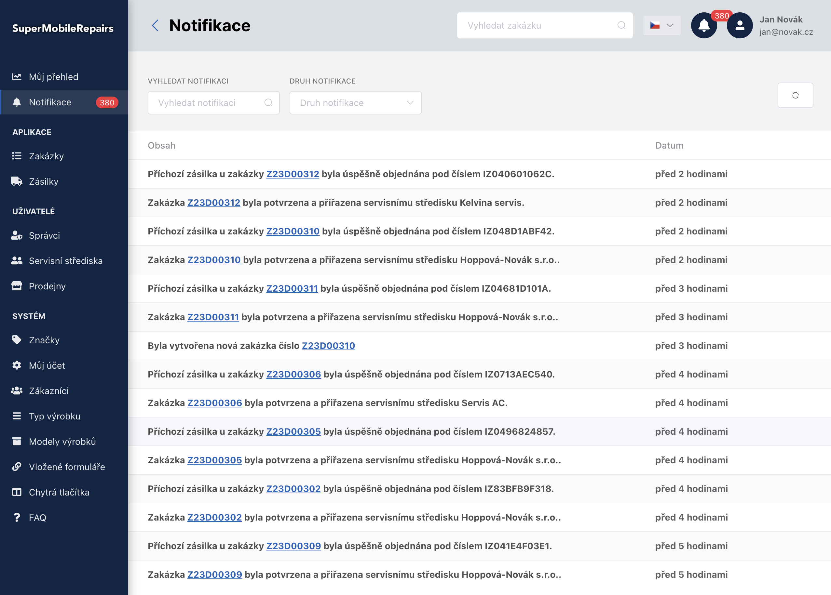The height and width of the screenshot is (595, 831).
Task: Click the search magnifier in Vyhledat zakázku
Action: [621, 25]
